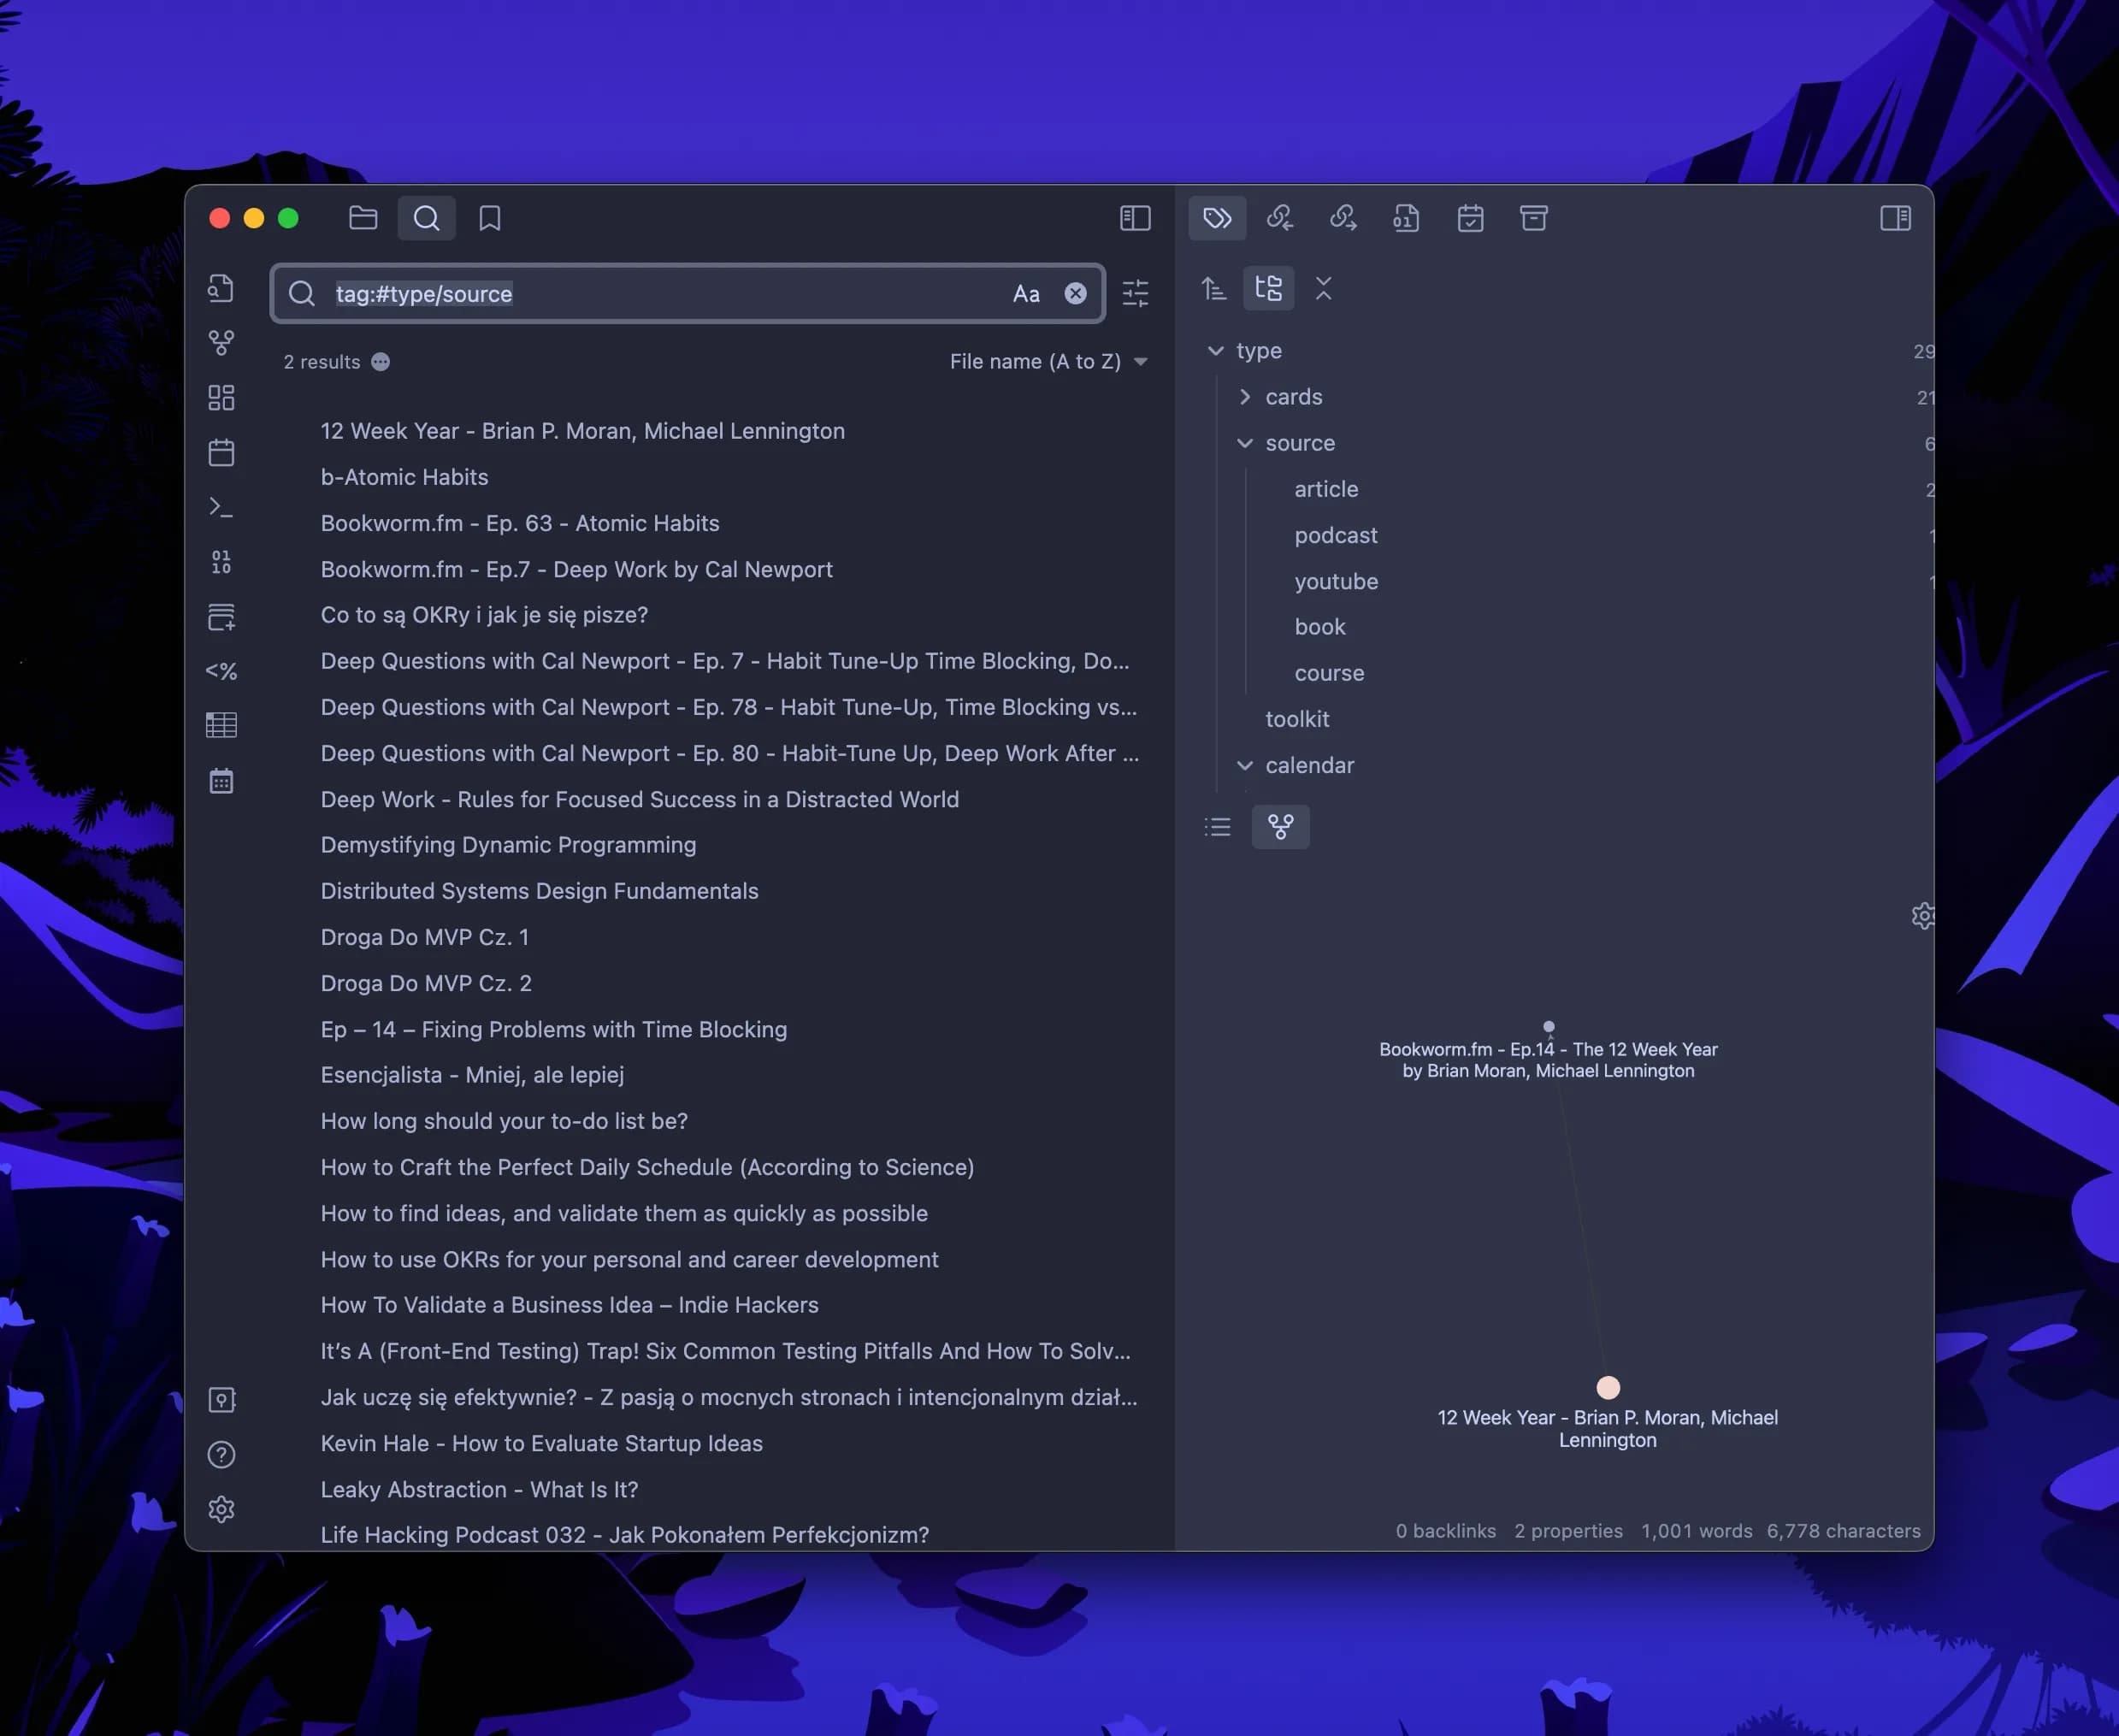Open the File name (A to Z) sort dropdown
Screen dimensions: 2119x1736
(1048, 361)
